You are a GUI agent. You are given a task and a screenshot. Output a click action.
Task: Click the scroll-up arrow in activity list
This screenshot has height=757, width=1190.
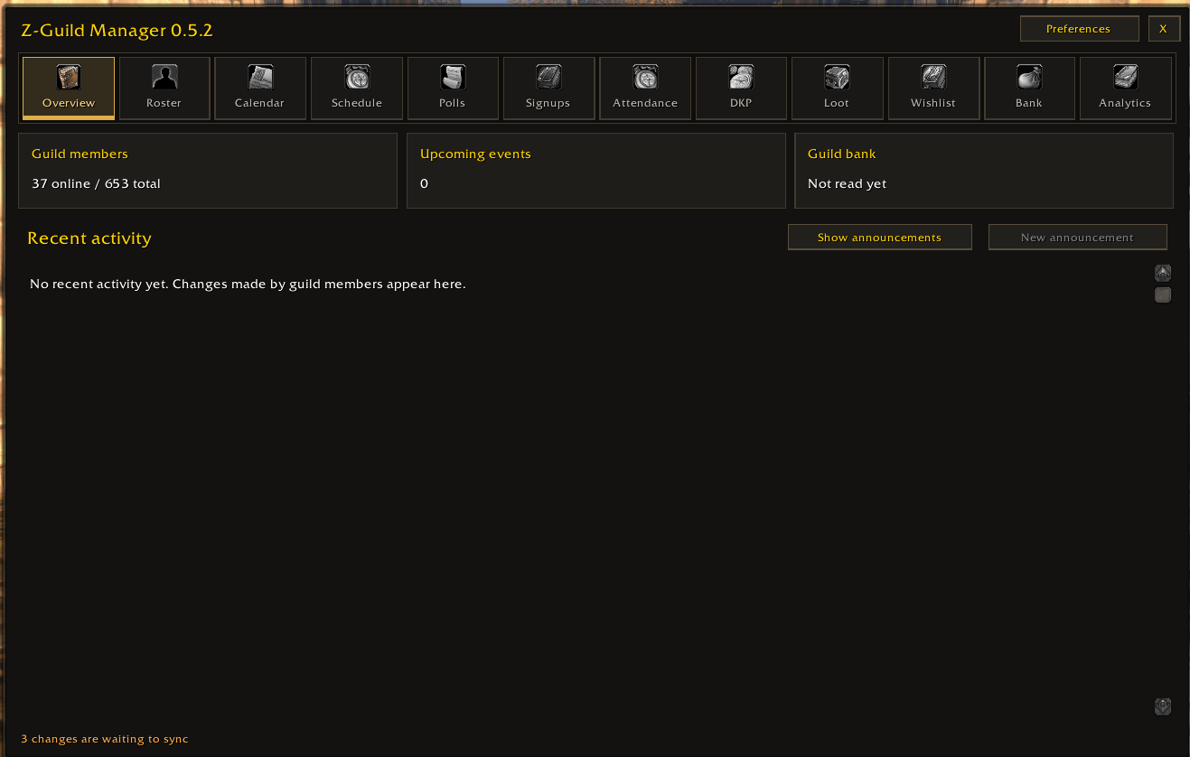(x=1163, y=273)
